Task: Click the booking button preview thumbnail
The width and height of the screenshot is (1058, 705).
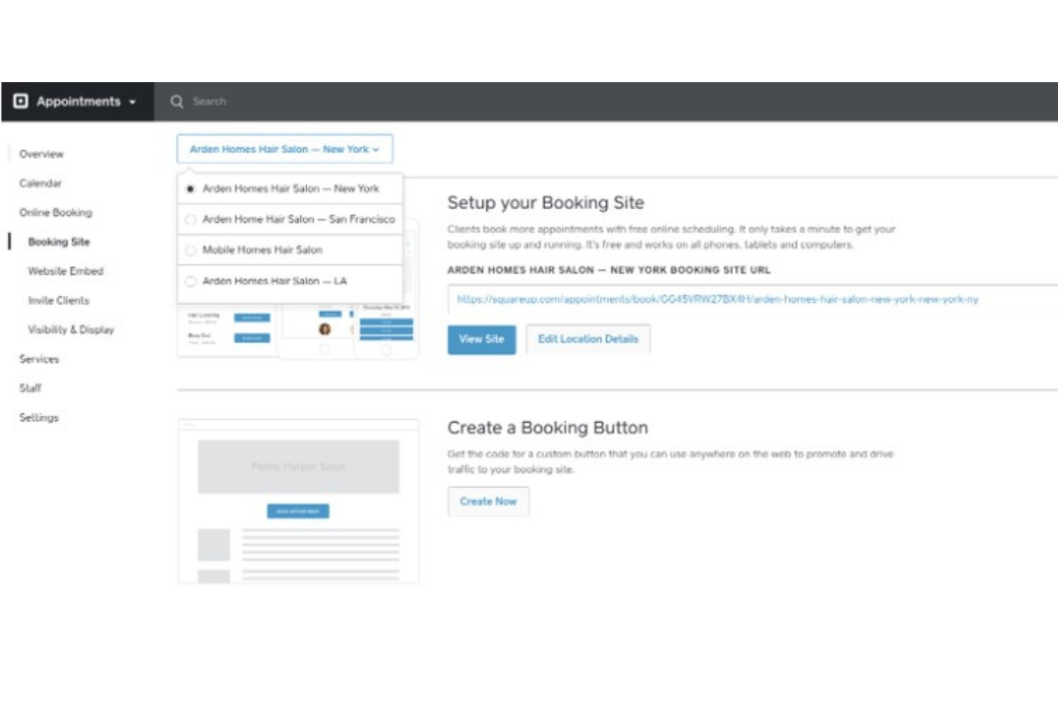Action: point(298,501)
